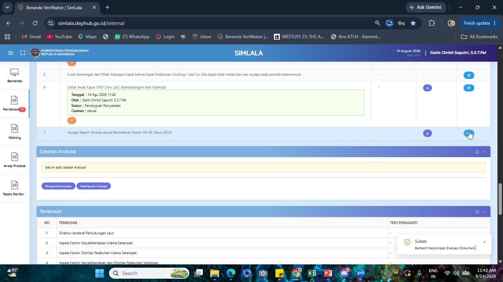Click the page vertical scrollbar thumb
The width and height of the screenshot is (503, 282).
[x=500, y=199]
